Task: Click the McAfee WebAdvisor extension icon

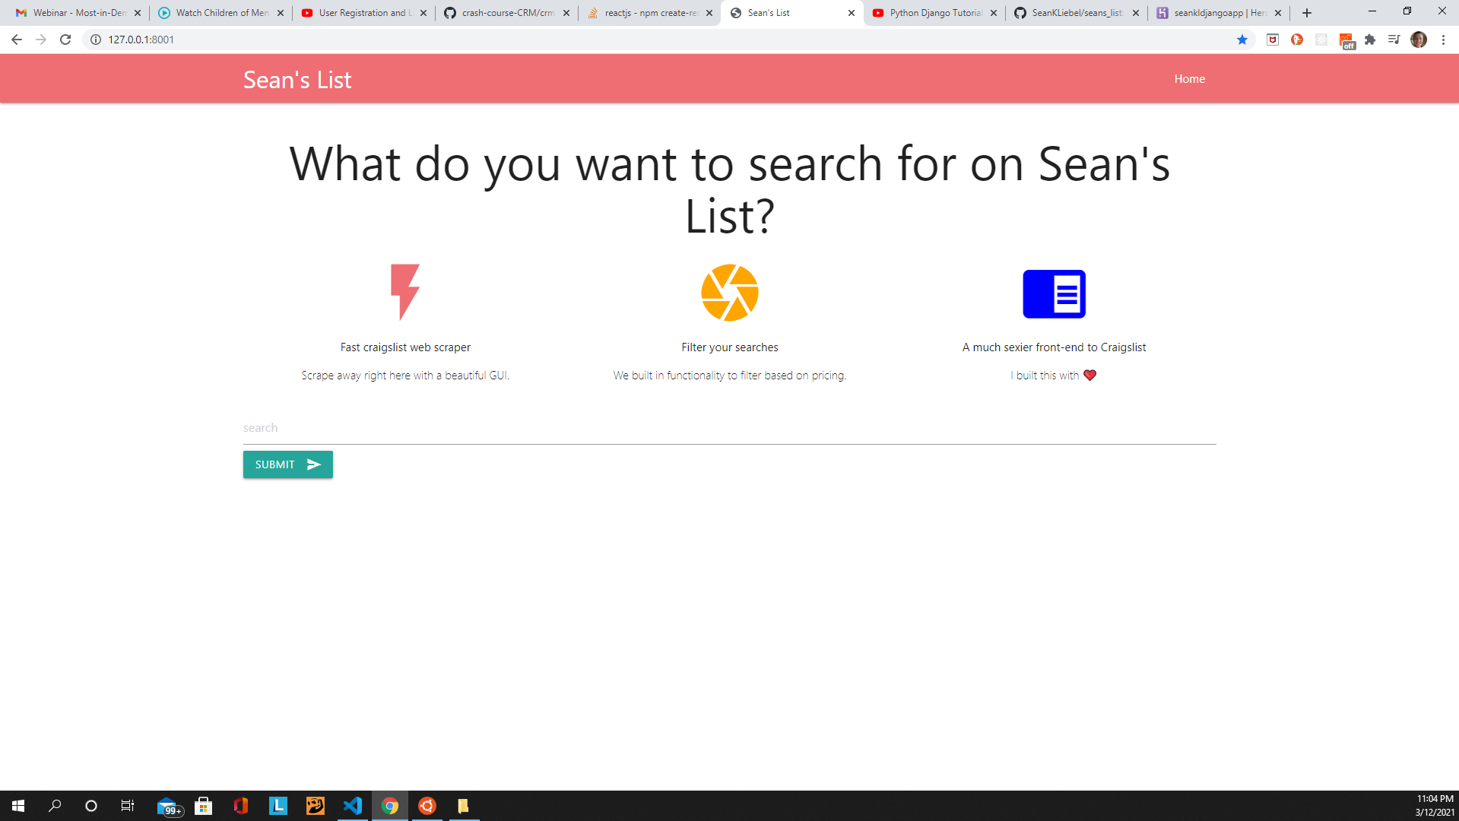Action: click(1272, 40)
